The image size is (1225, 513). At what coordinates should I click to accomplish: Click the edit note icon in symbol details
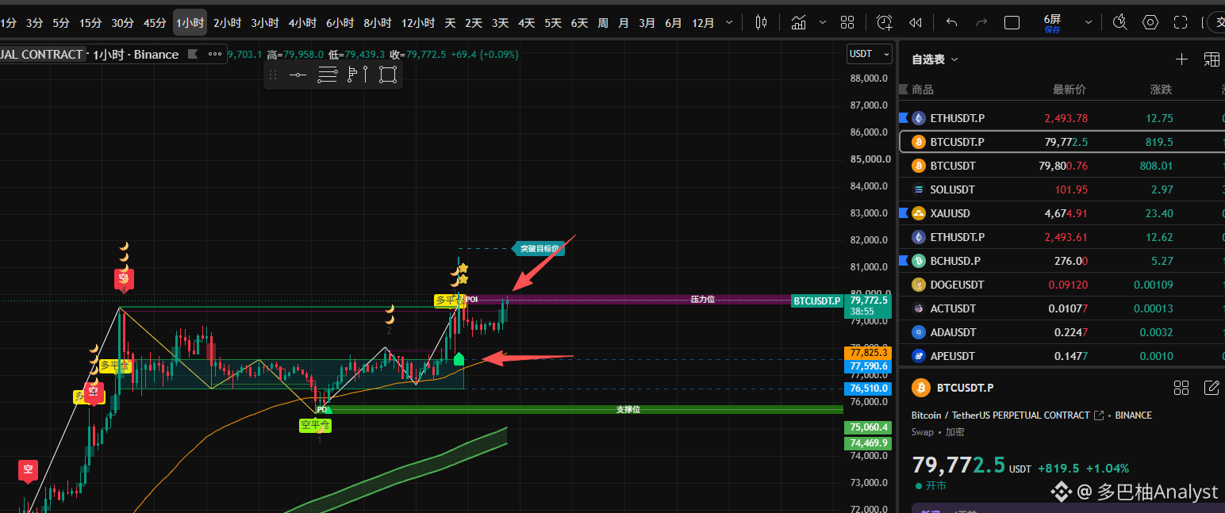pyautogui.click(x=1212, y=388)
